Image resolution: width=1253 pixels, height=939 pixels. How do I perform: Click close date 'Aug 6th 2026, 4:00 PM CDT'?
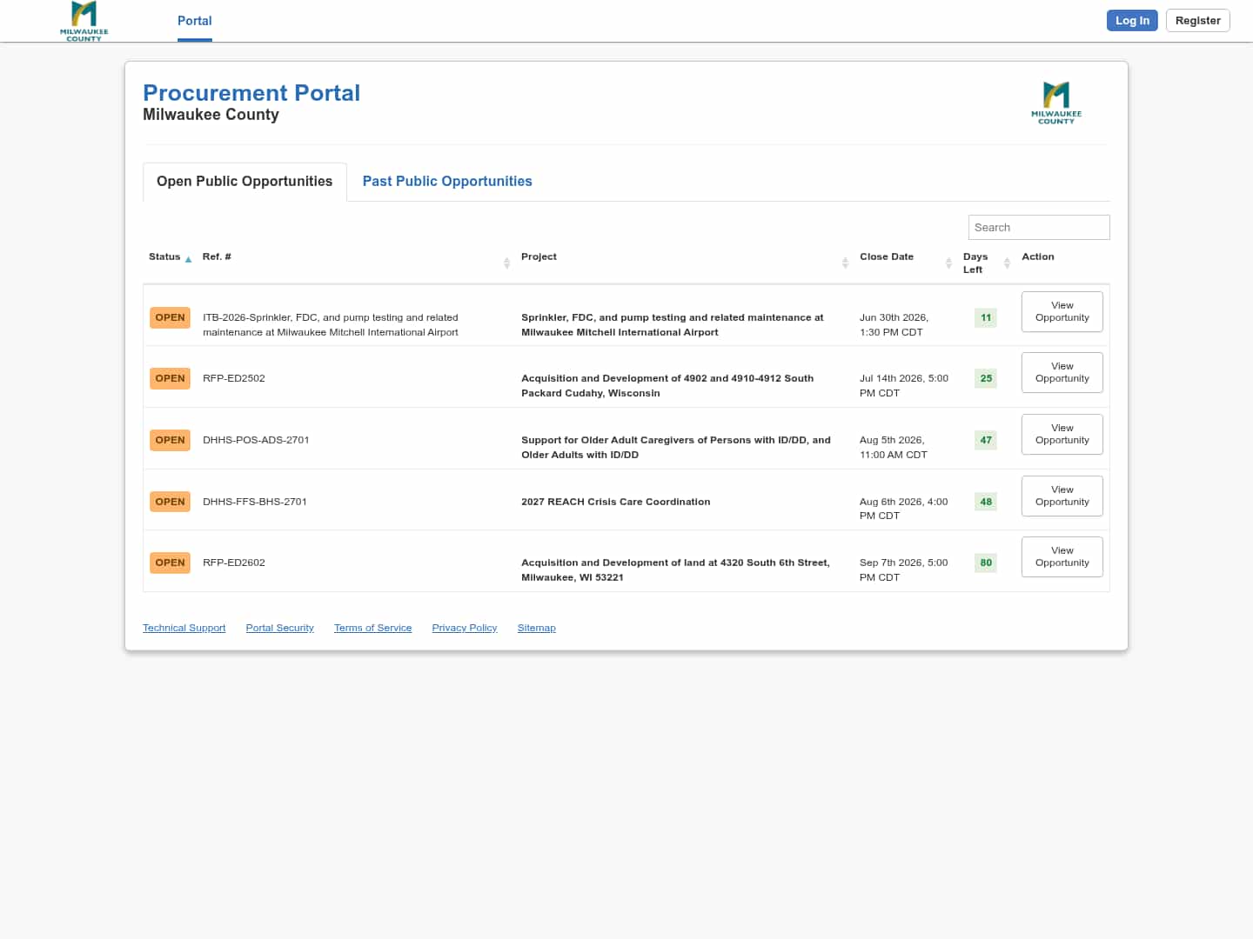[x=904, y=509]
